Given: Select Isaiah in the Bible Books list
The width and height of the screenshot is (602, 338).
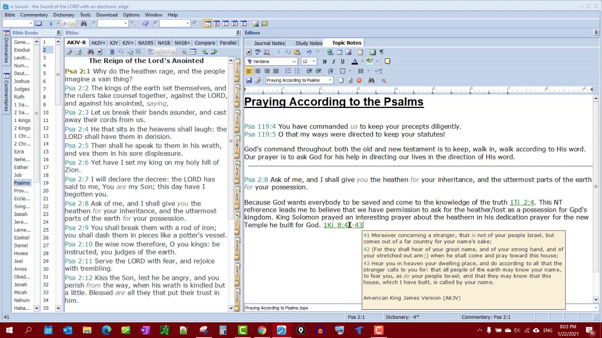Looking at the screenshot, I should click(21, 214).
